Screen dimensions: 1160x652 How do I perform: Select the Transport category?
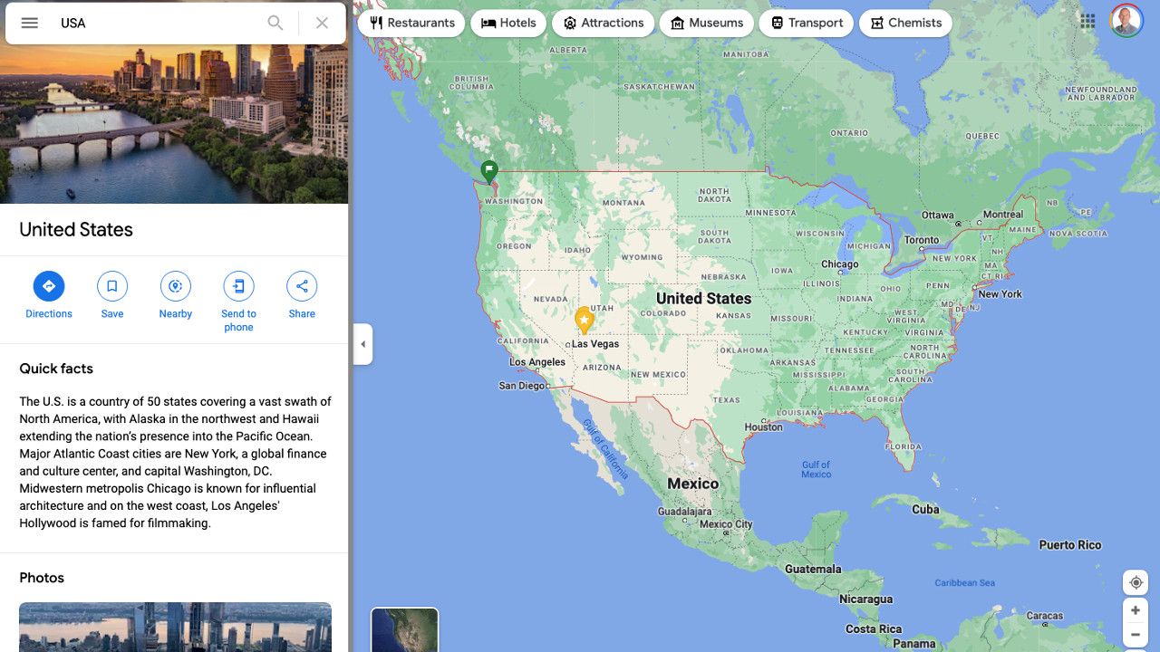coord(806,23)
